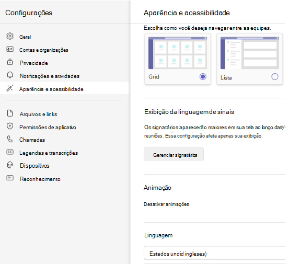This screenshot has height=264, width=289.
Task: Click the phone icon beside Chamadas
Action: (10, 139)
